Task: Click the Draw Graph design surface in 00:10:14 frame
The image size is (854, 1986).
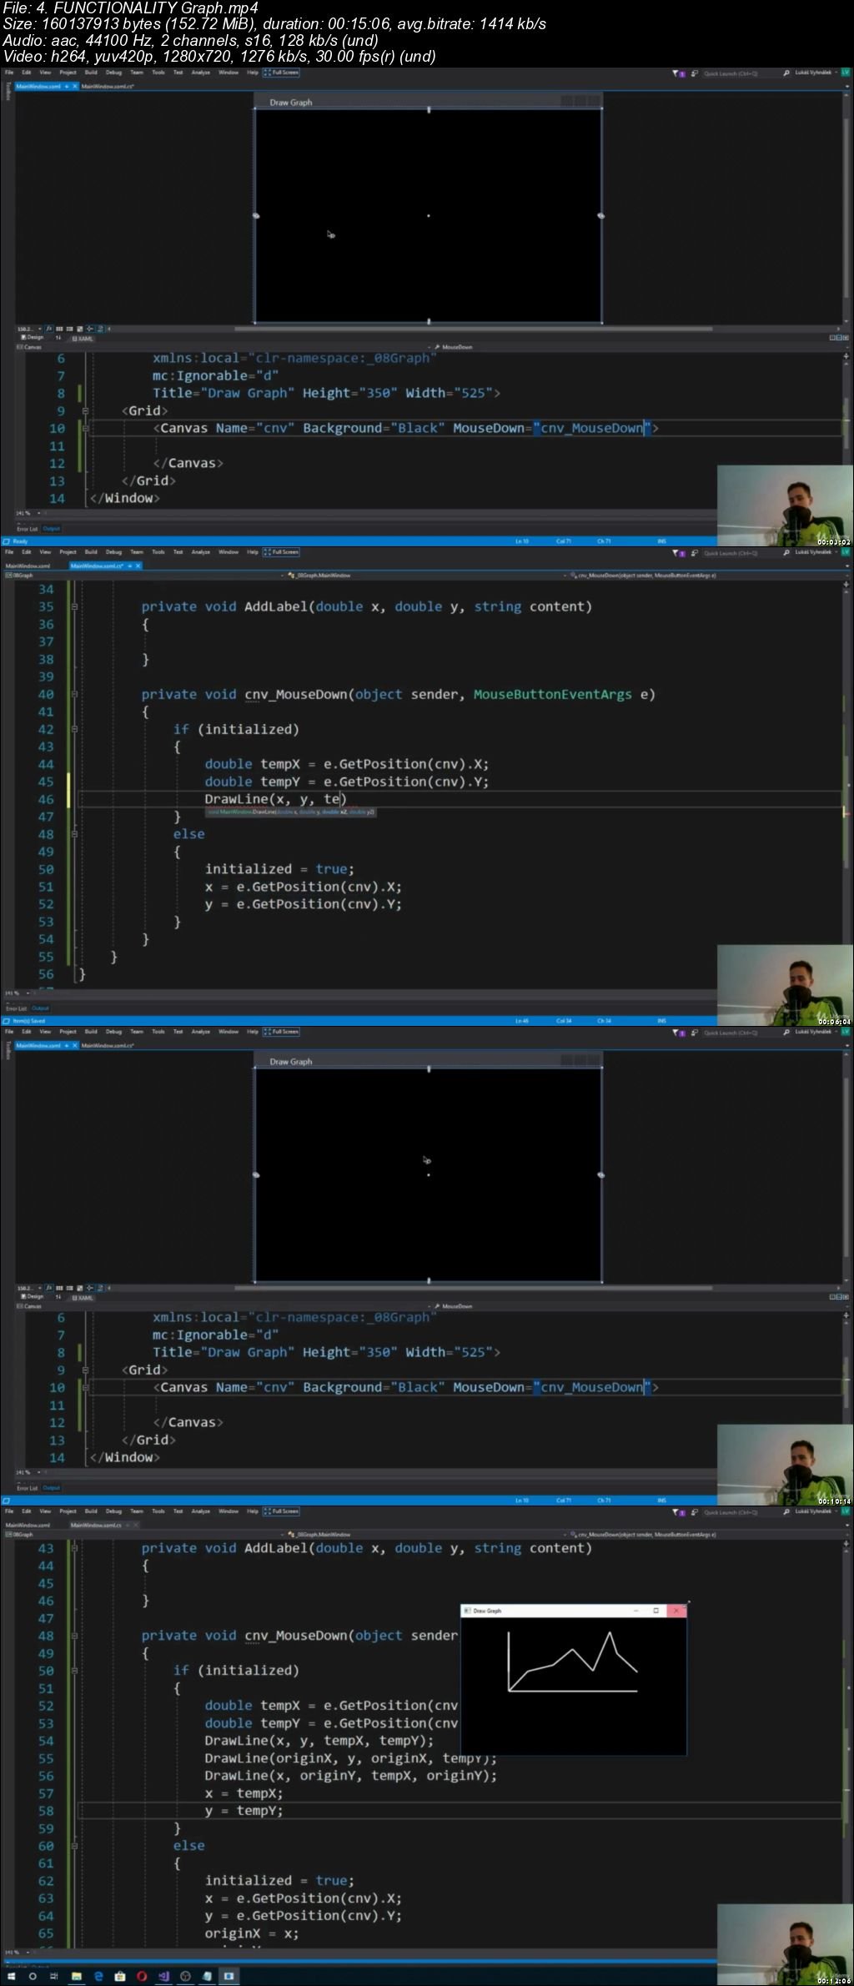Action: pos(429,1174)
